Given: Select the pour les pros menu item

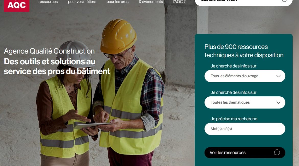Looking at the screenshot, I should 118,2.
